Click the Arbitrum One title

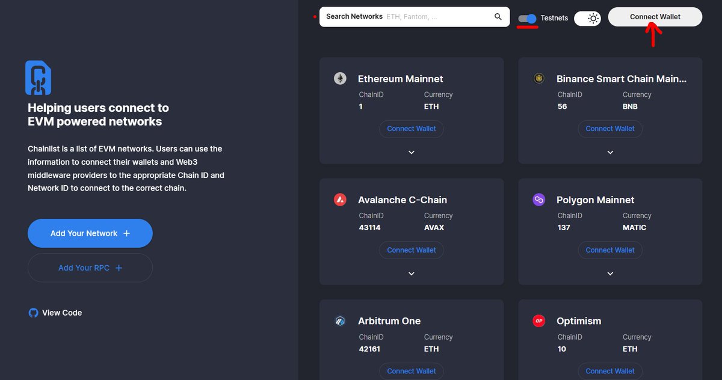click(389, 321)
